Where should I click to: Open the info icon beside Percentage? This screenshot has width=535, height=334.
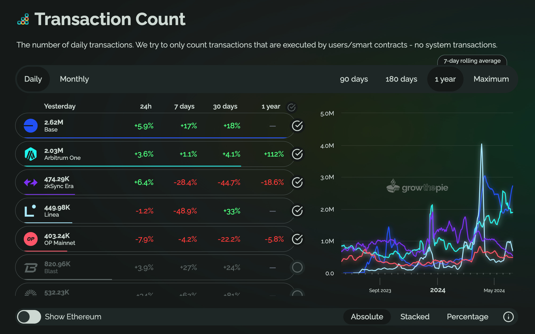click(x=508, y=317)
